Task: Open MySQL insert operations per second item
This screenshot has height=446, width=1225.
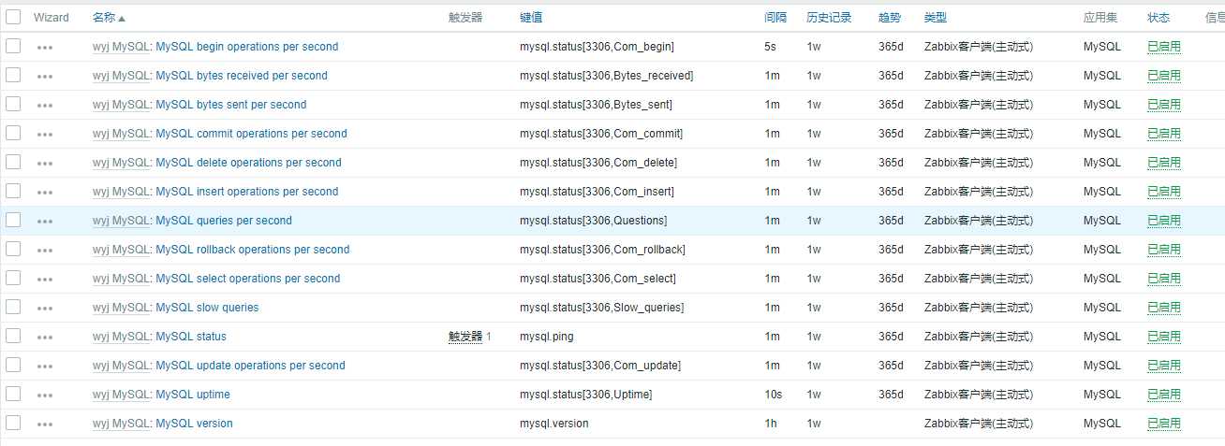Action: (x=247, y=192)
